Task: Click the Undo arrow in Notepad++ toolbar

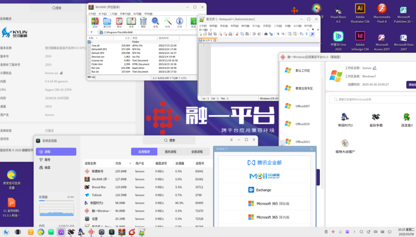Action: pyautogui.click(x=254, y=34)
